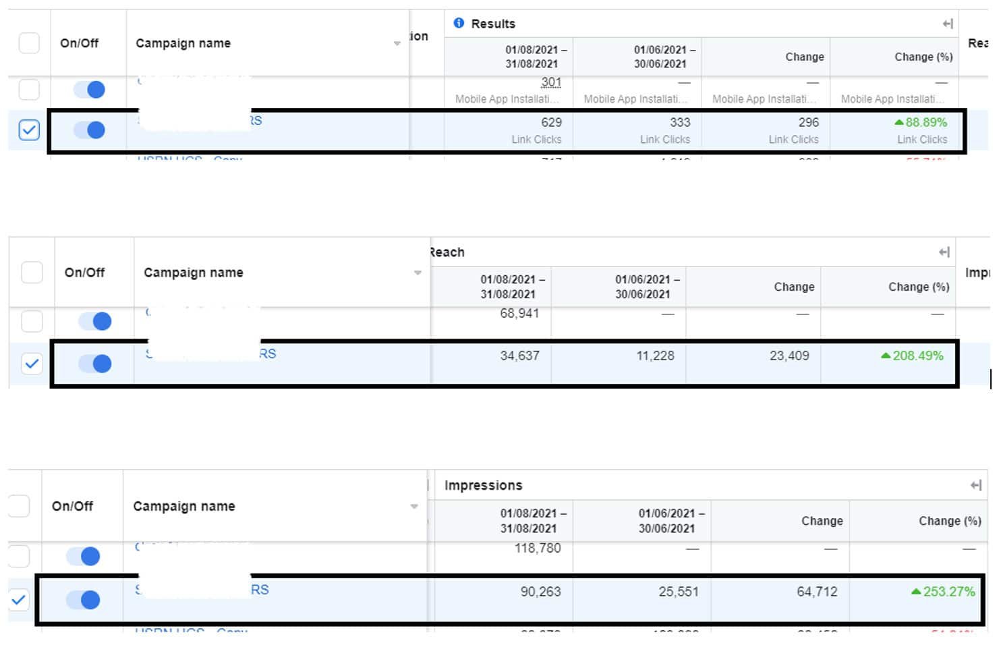Expand Campaign name dropdown arrow in Reach table
This screenshot has height=645, width=1001.
(418, 273)
